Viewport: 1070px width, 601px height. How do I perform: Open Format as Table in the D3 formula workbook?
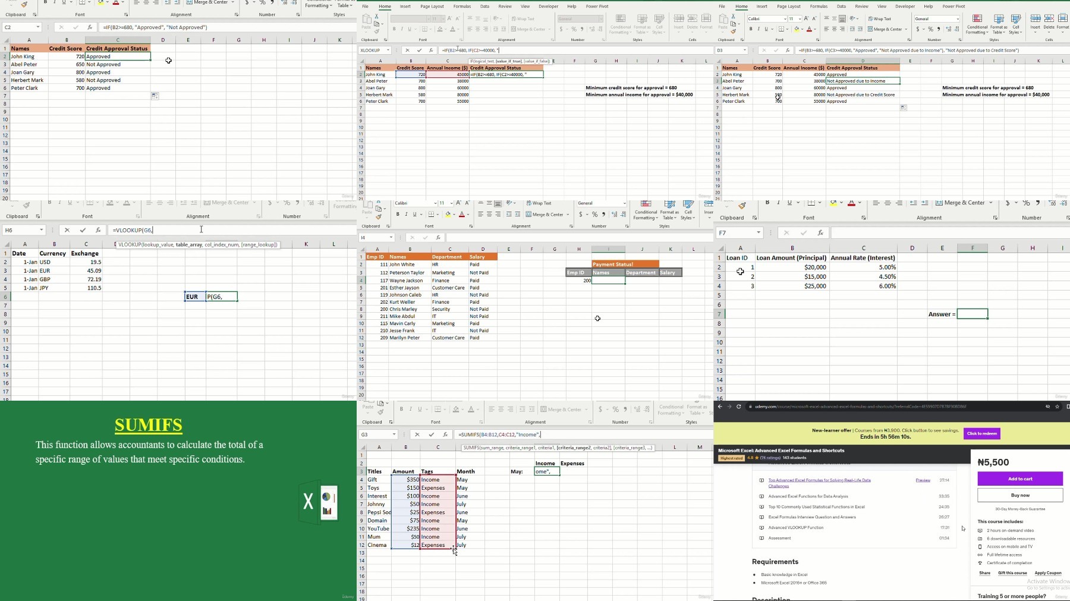point(999,24)
